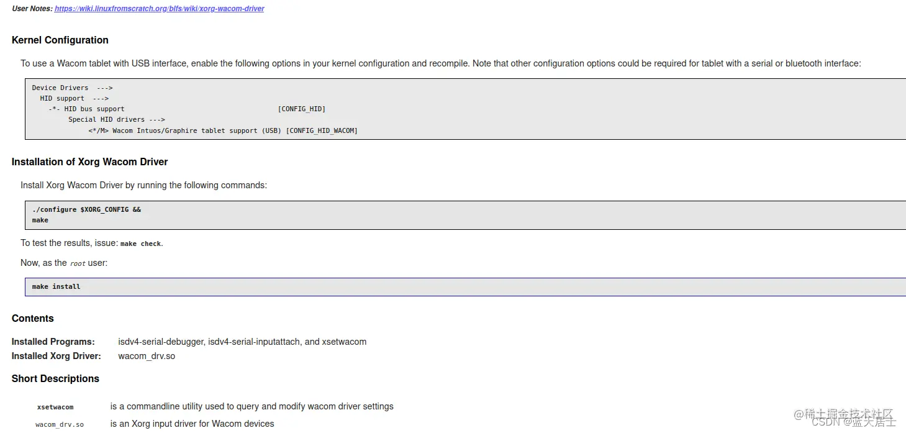Click the 'xsetwacom' short description term
906x433 pixels.
(55, 407)
